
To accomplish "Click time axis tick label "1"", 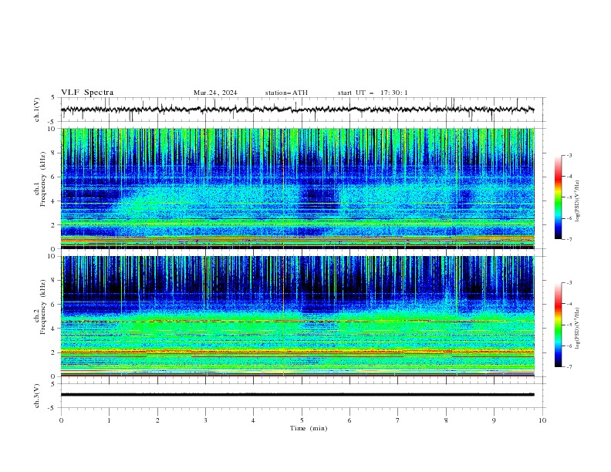I will click(109, 420).
